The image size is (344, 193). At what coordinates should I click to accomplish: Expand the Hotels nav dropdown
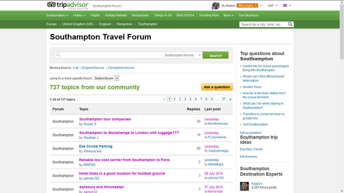(79, 15)
